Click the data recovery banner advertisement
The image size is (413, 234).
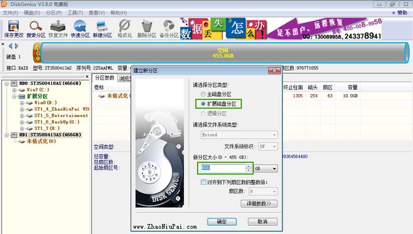(281, 29)
